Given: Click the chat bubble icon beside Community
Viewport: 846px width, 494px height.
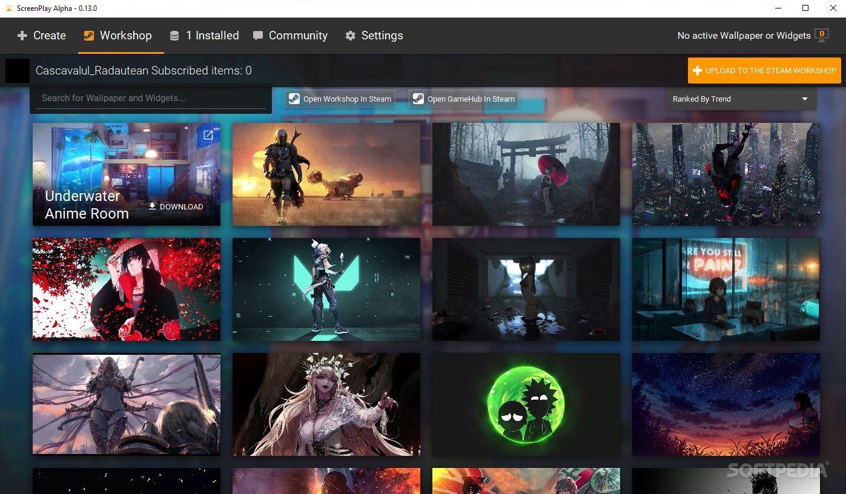Looking at the screenshot, I should pos(258,36).
